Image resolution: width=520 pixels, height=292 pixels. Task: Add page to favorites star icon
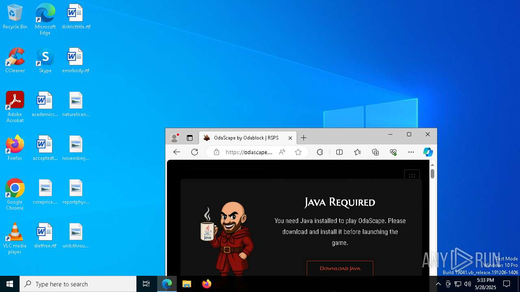point(298,152)
